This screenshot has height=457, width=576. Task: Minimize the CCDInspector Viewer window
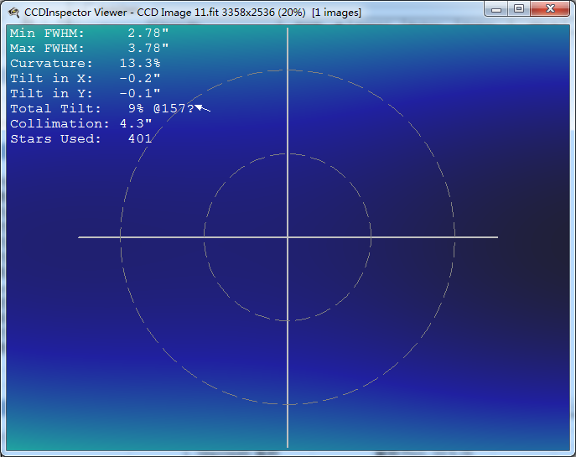pyautogui.click(x=496, y=9)
